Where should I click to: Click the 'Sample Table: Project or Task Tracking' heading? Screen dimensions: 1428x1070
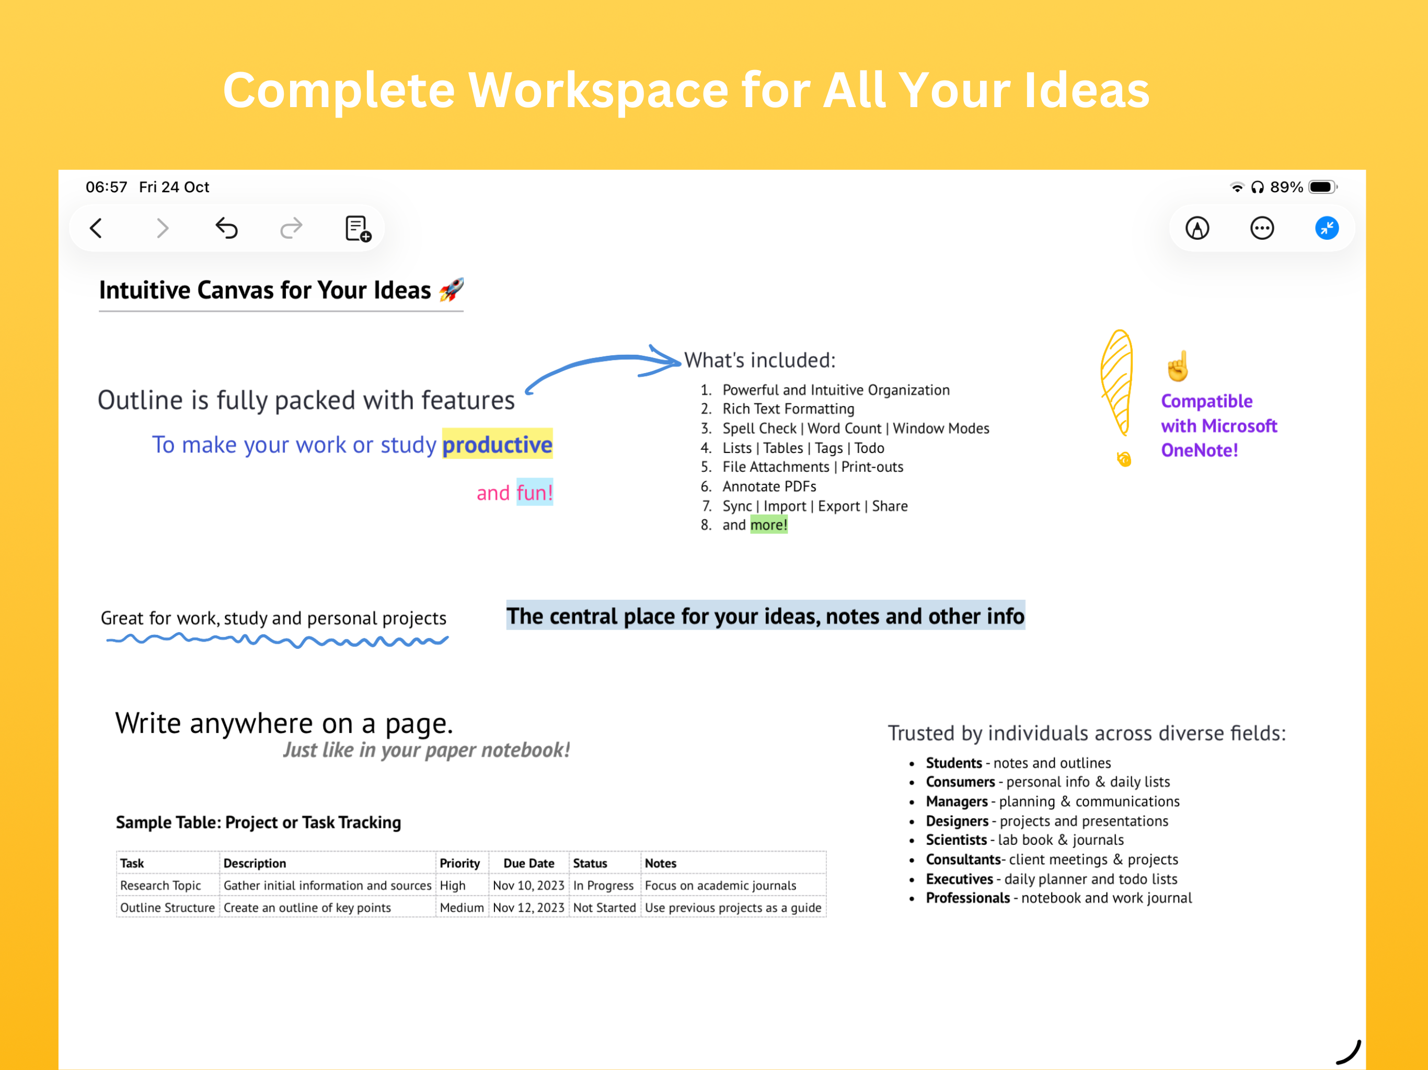[x=258, y=822]
